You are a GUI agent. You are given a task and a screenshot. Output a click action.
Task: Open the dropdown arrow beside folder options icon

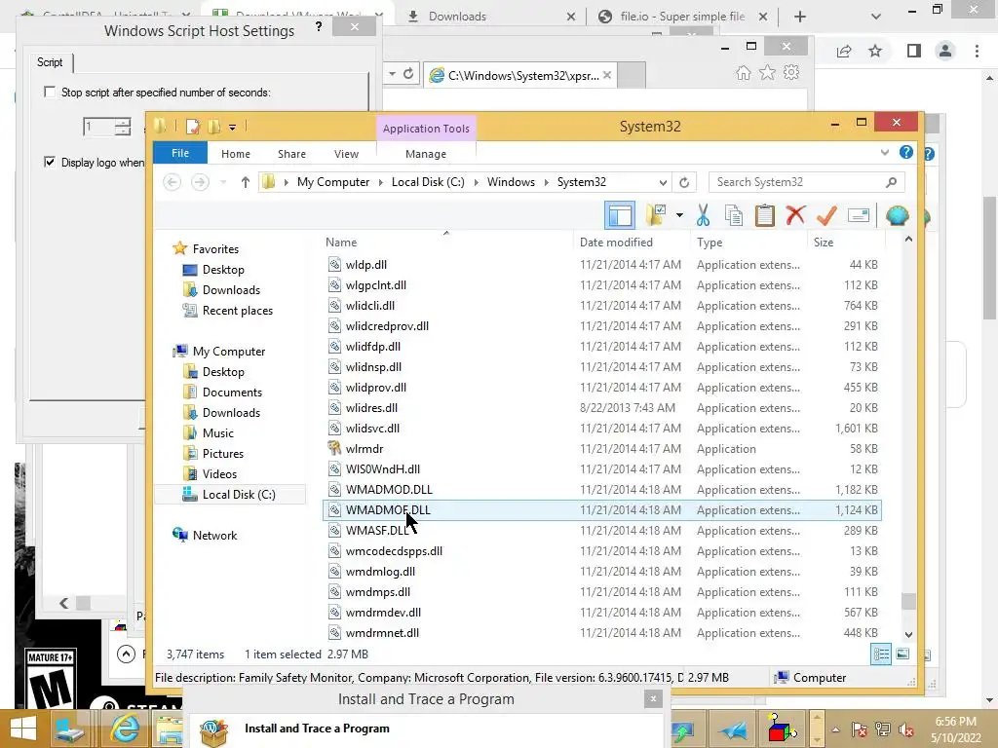[x=679, y=215]
